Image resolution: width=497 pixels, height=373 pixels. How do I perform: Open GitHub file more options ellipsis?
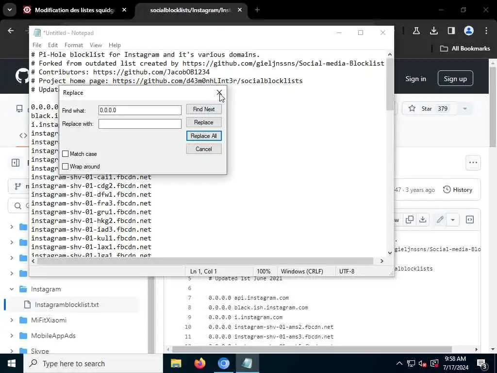(x=473, y=162)
